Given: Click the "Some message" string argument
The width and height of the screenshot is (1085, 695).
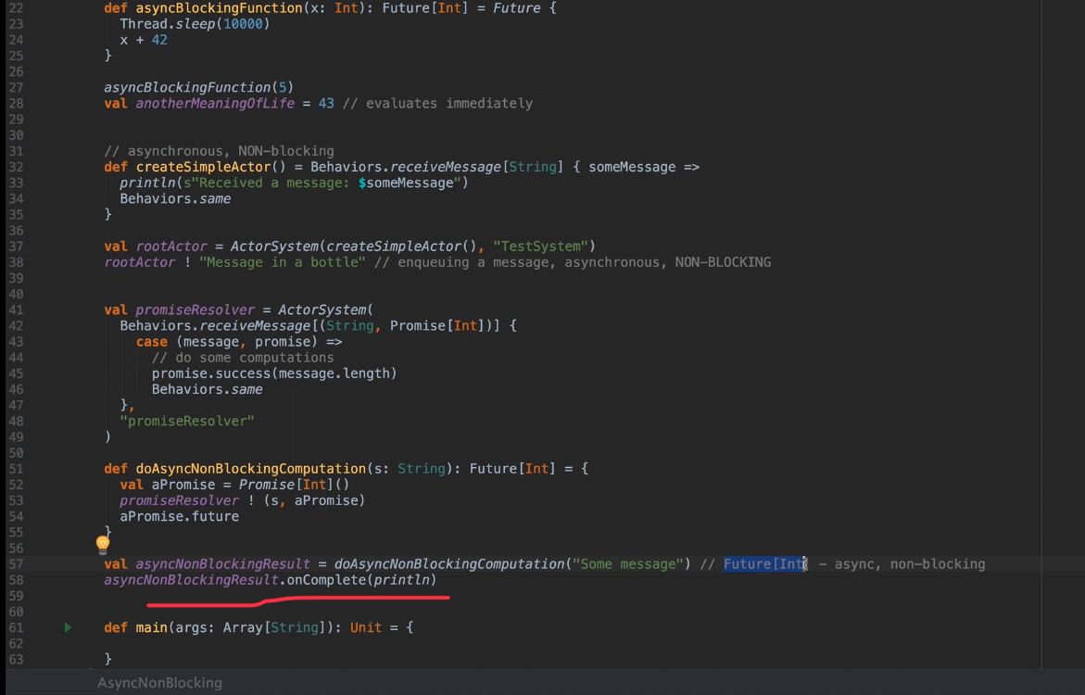Looking at the screenshot, I should [x=627, y=564].
